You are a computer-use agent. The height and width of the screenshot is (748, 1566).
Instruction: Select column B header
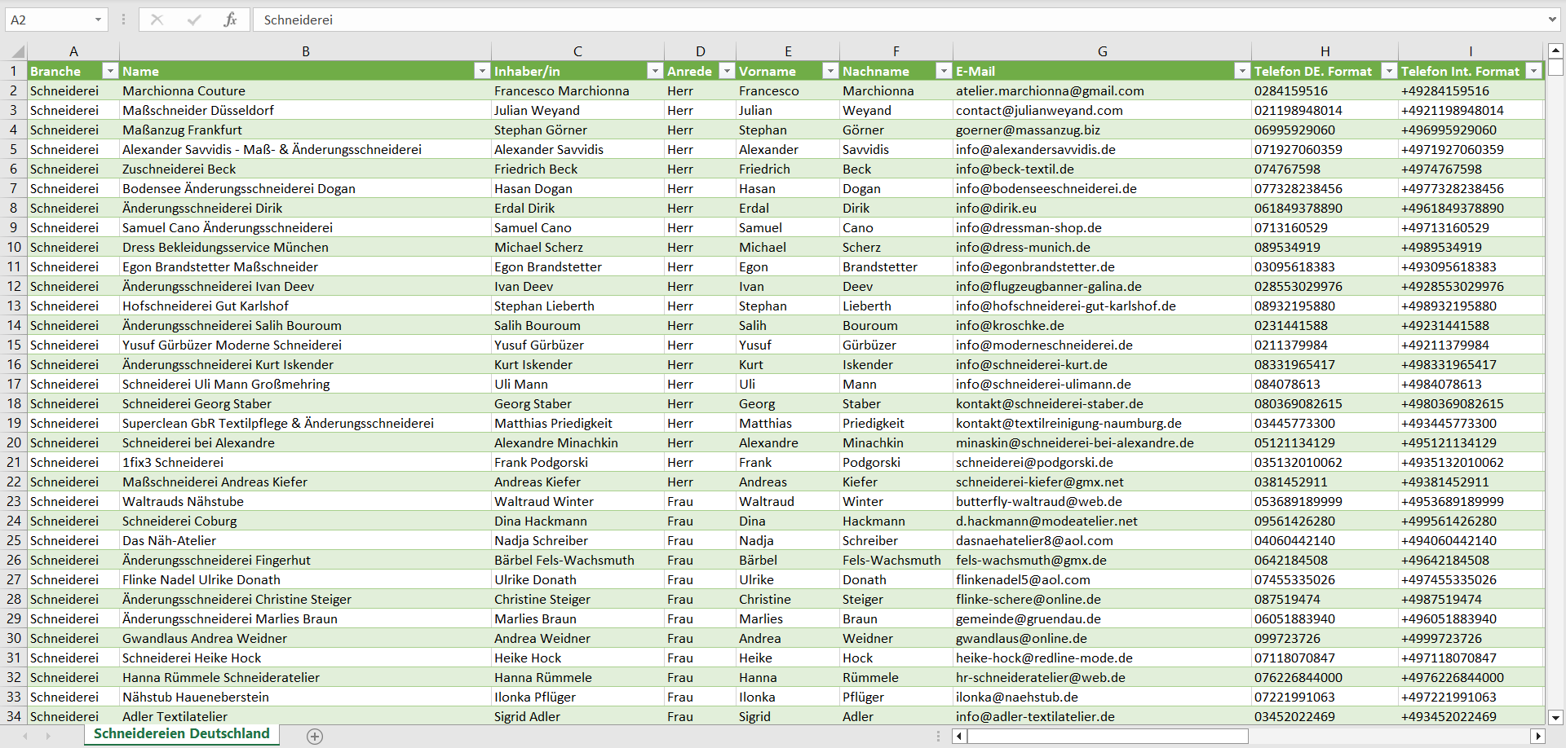pos(306,51)
